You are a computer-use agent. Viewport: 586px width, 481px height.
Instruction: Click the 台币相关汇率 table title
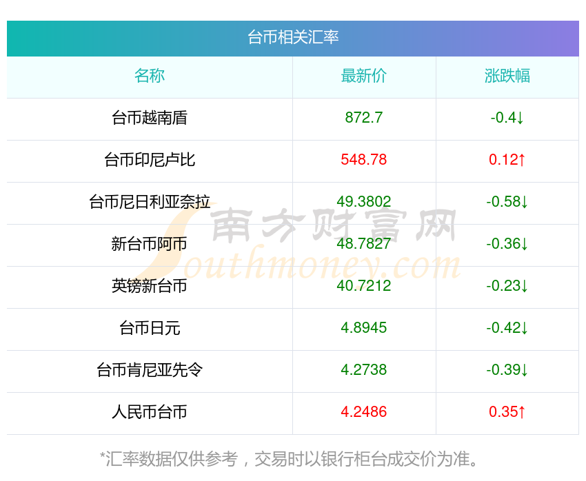(293, 37)
